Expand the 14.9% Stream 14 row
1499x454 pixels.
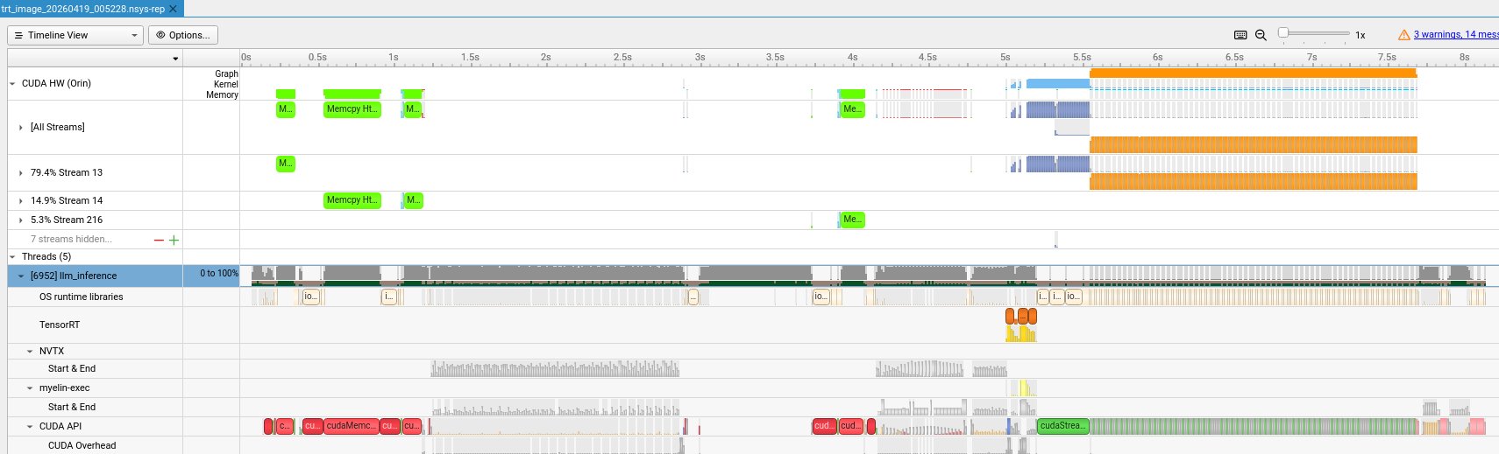21,201
